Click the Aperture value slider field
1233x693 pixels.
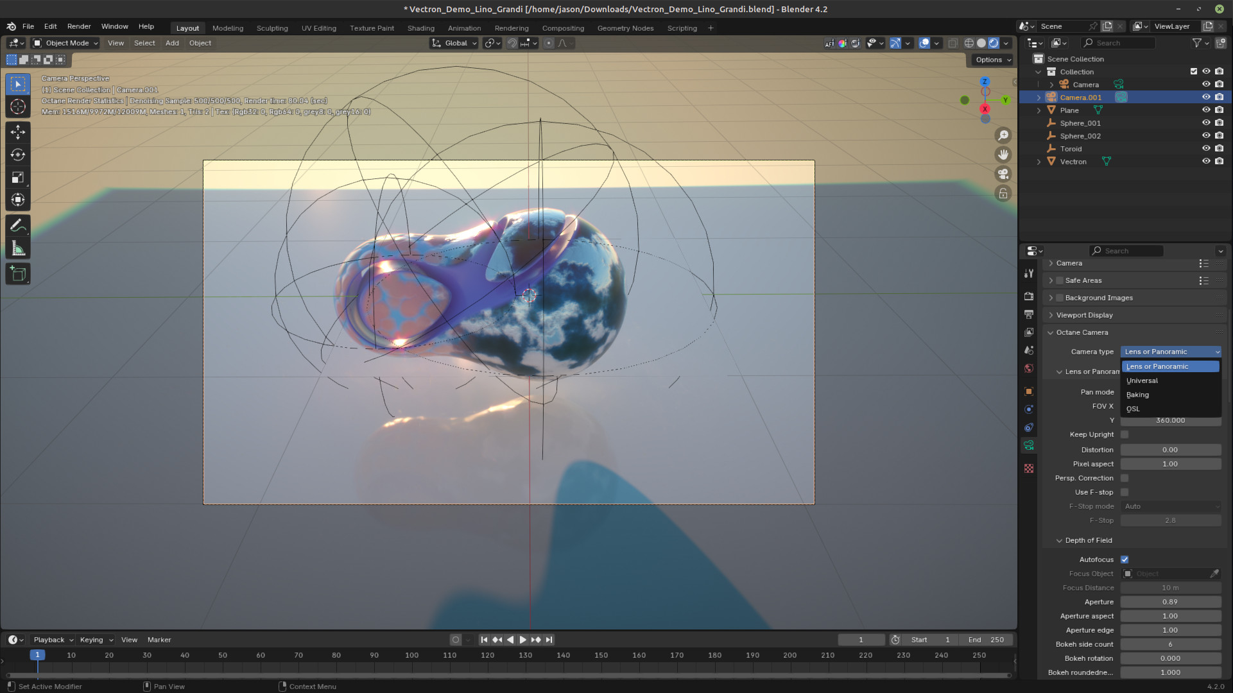(x=1170, y=602)
